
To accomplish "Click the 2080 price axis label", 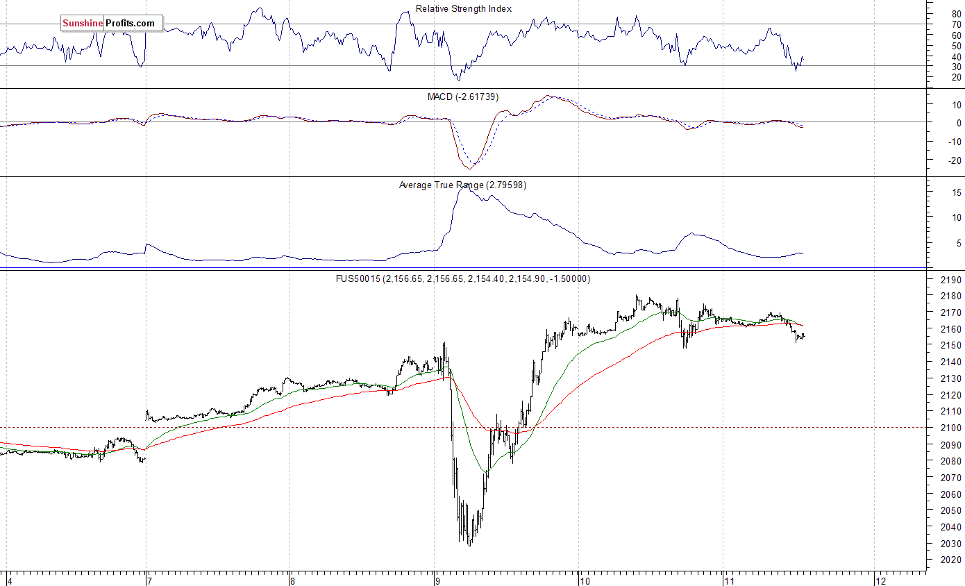I will pos(952,462).
